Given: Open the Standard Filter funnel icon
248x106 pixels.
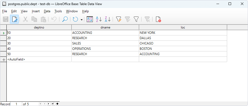Looking at the screenshot, I should click(136, 19).
